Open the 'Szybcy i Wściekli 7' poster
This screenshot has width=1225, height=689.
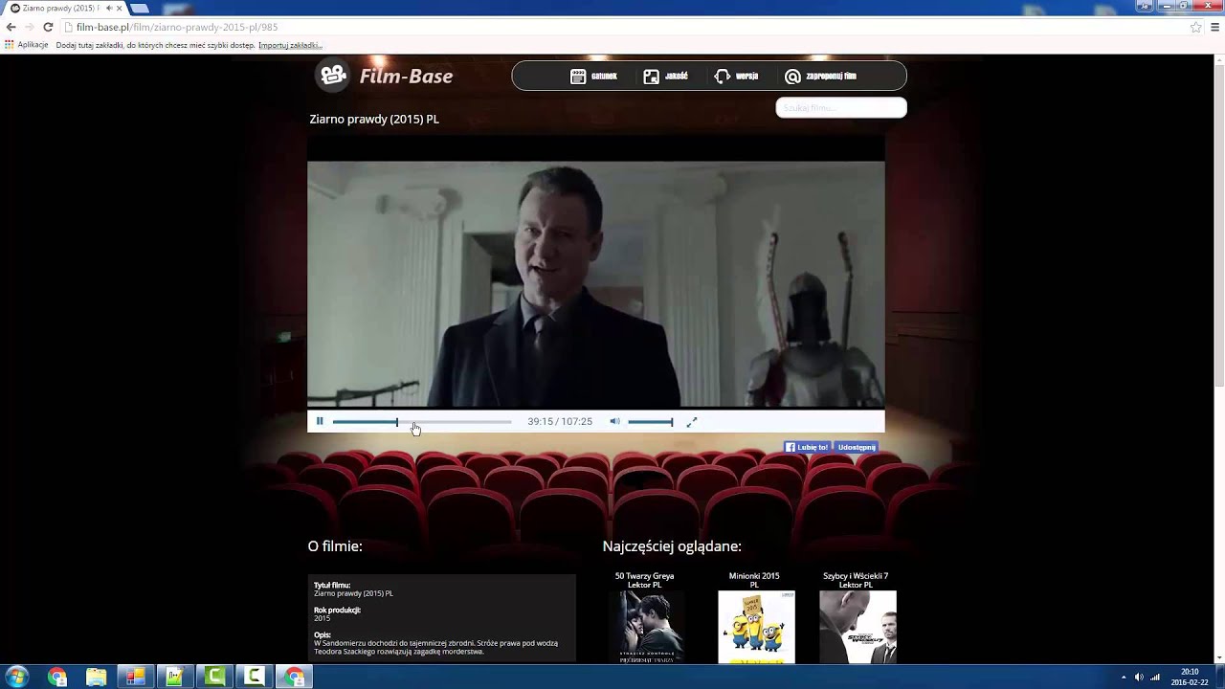pyautogui.click(x=857, y=627)
